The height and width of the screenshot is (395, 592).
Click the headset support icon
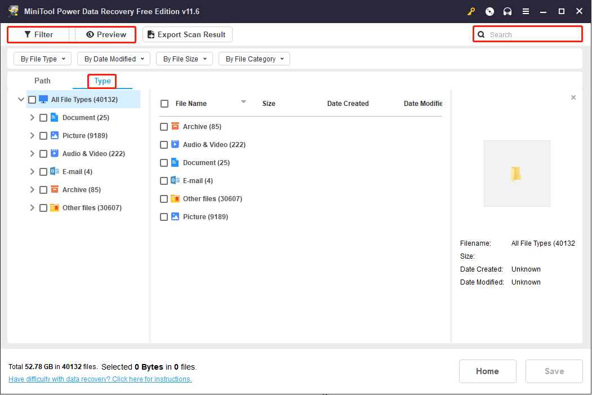click(x=508, y=11)
